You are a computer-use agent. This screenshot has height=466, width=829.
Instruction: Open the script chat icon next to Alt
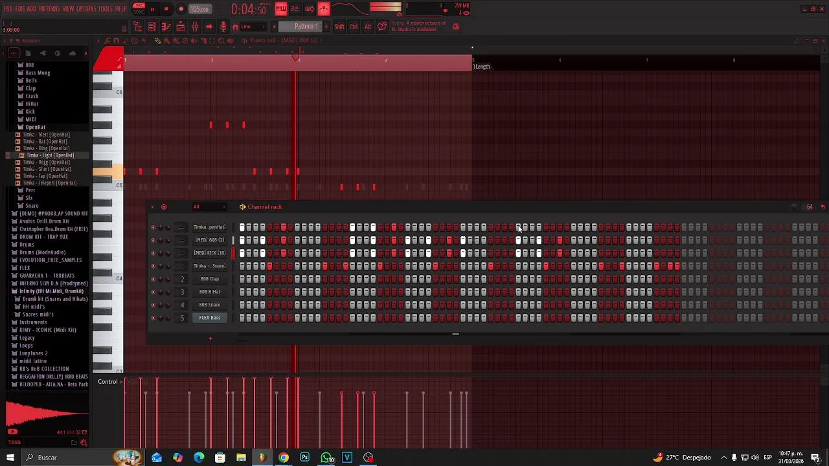click(382, 27)
